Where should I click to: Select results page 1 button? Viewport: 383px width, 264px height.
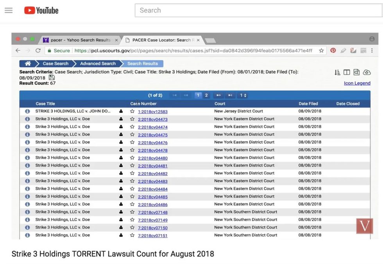coord(198,95)
